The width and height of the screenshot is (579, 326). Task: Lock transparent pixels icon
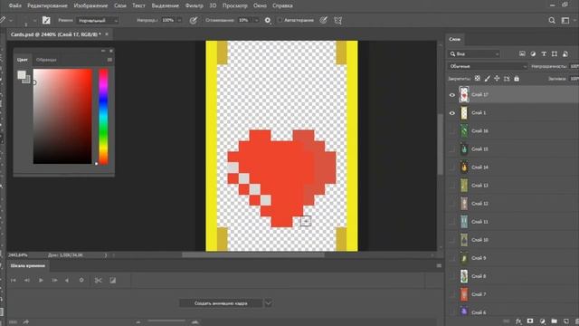pos(478,79)
